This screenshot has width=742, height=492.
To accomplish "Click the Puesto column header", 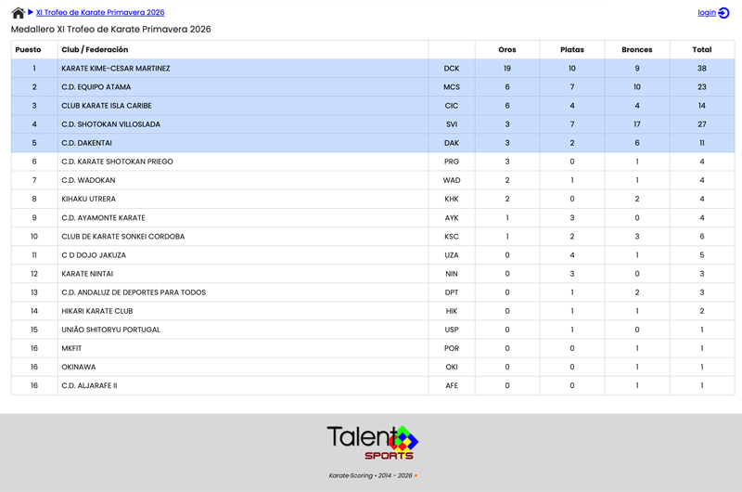I will coord(29,50).
